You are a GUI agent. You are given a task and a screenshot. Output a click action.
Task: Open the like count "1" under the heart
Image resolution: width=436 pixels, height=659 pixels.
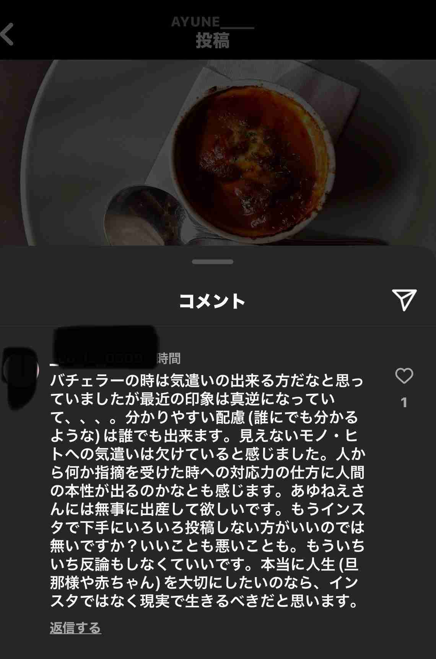tap(404, 402)
